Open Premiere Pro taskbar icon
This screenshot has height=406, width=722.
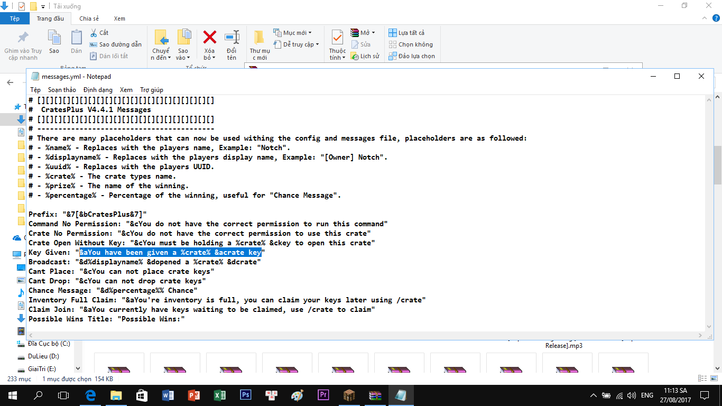point(323,395)
